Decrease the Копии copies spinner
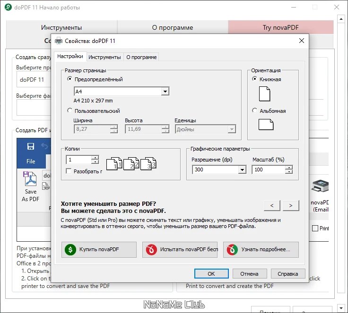This screenshot has width=348, height=313. [x=95, y=162]
